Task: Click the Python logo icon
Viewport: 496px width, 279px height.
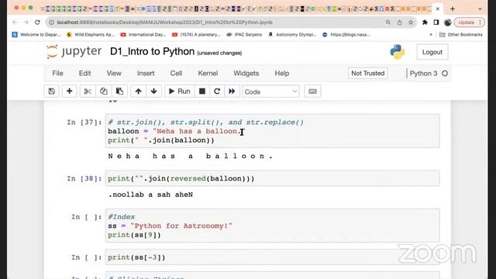Action: click(x=398, y=52)
